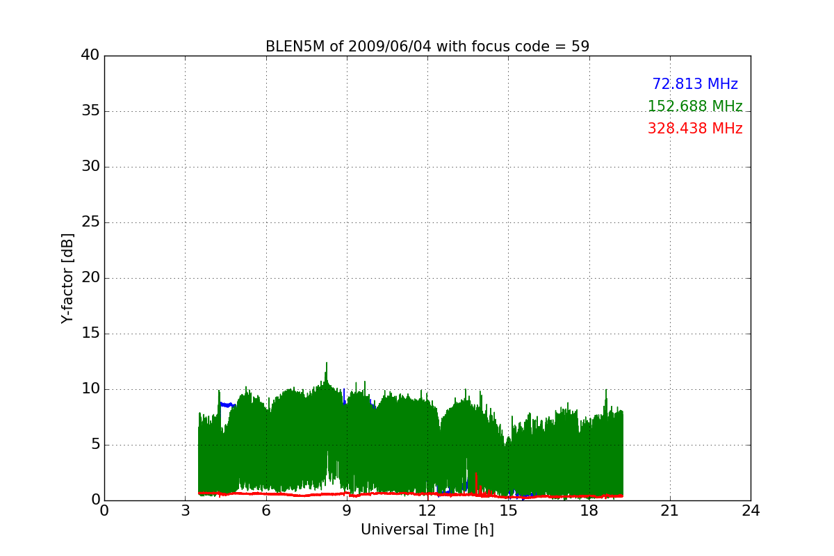Click the red '328.438 MHz' legend label
Screen dimensions: 834x556
[x=695, y=129]
